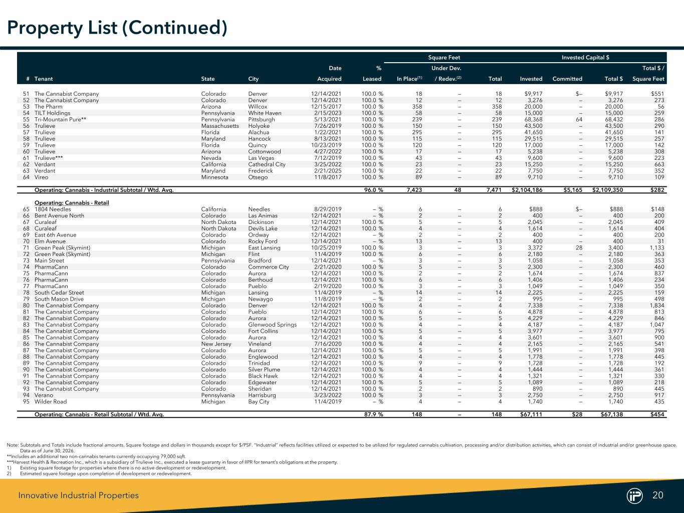The width and height of the screenshot is (684, 513).
Task: Click the "Vireo" tenant name
Action: pyautogui.click(x=42, y=177)
